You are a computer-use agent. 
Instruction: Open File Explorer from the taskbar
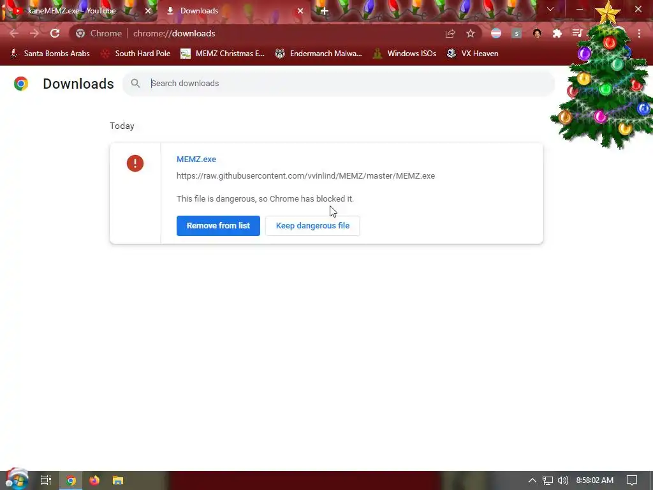point(118,480)
